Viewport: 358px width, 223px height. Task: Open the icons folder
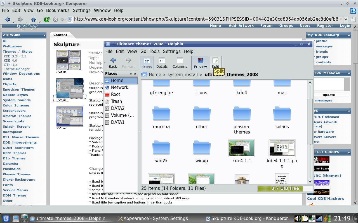coord(202,88)
